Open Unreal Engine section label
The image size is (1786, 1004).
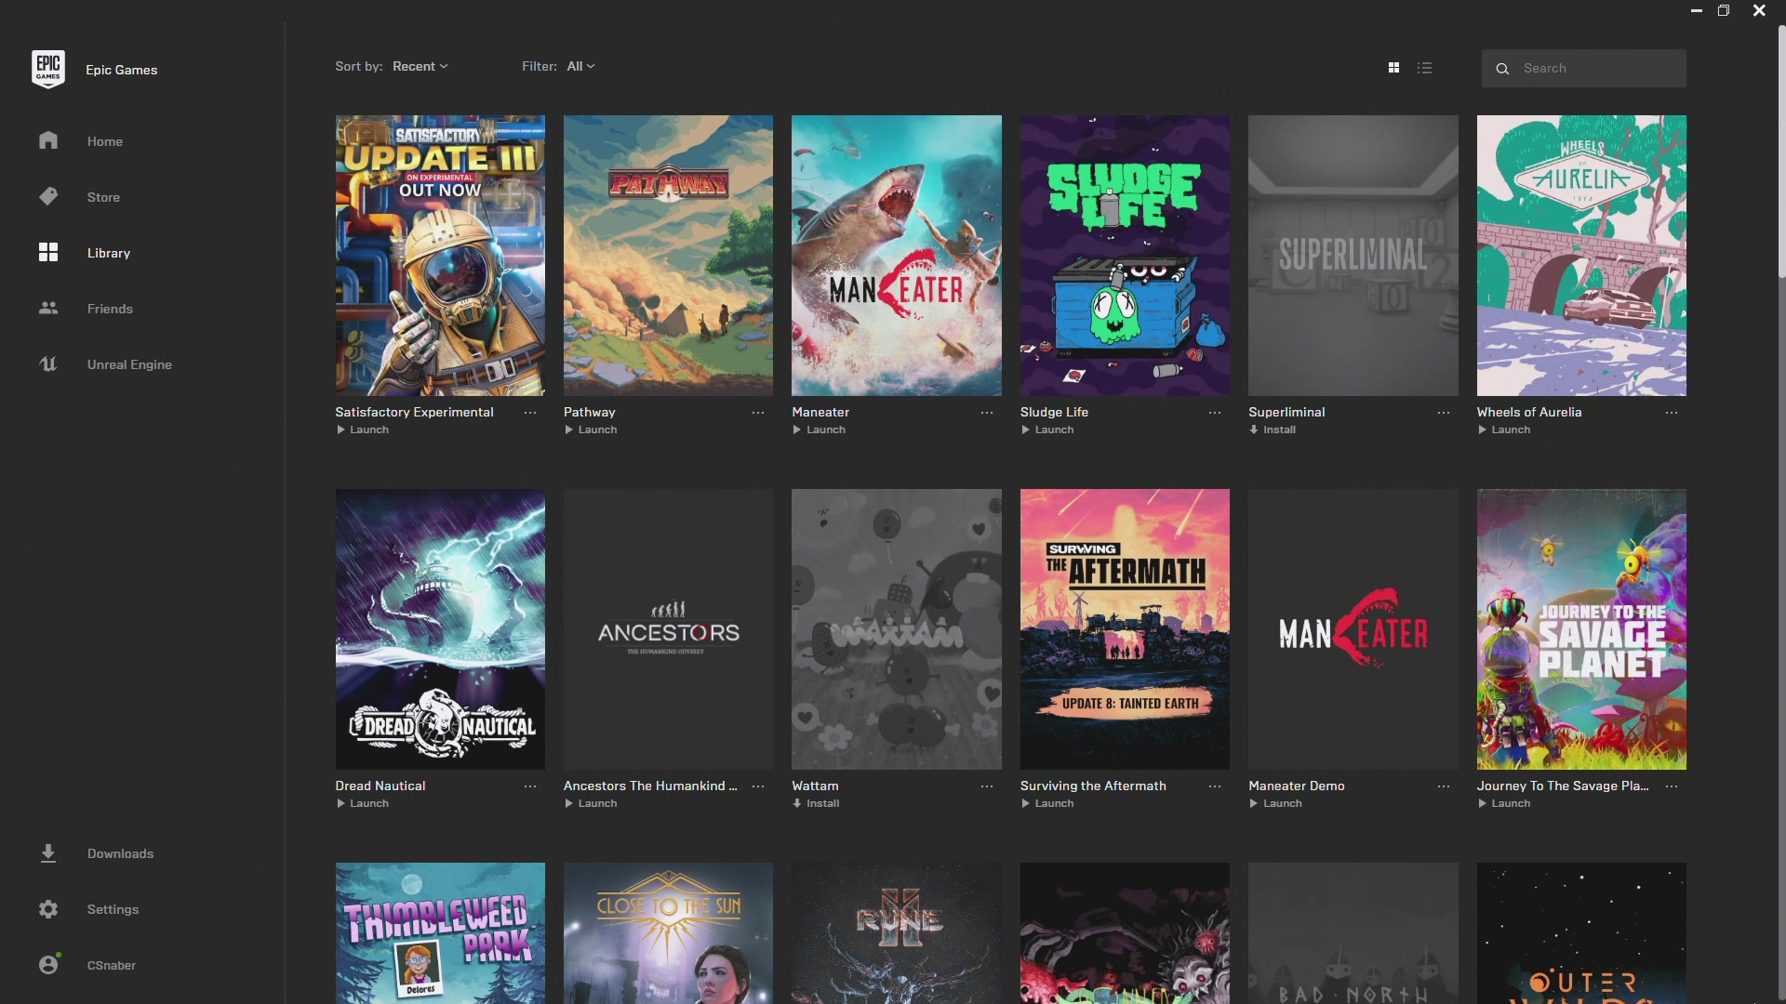(129, 364)
